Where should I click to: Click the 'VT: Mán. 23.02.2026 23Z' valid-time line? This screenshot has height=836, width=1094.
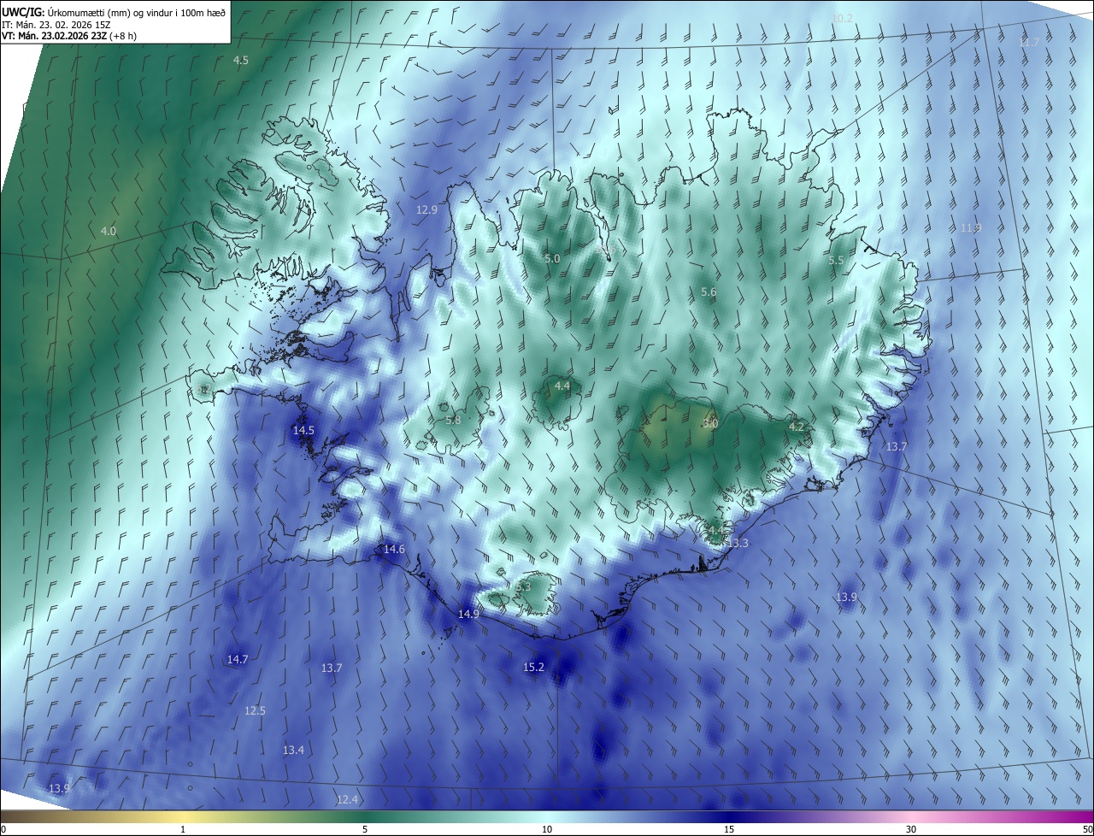click(x=68, y=36)
